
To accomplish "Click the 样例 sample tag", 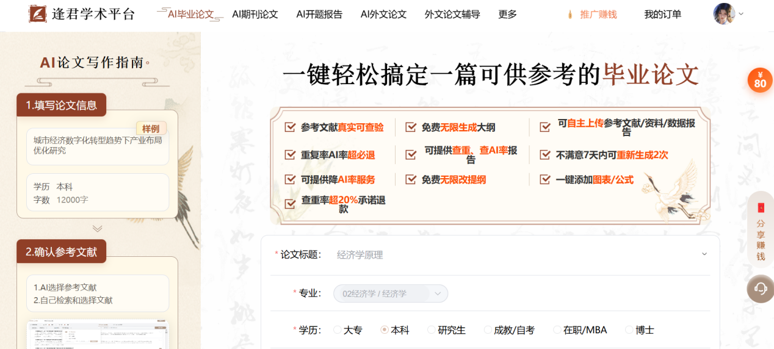I will 151,129.
